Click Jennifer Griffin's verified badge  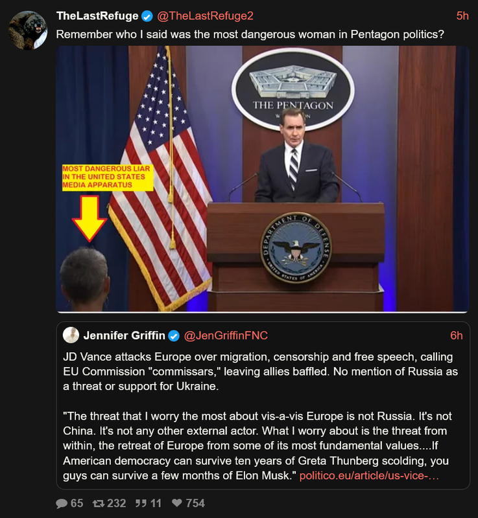coord(174,336)
